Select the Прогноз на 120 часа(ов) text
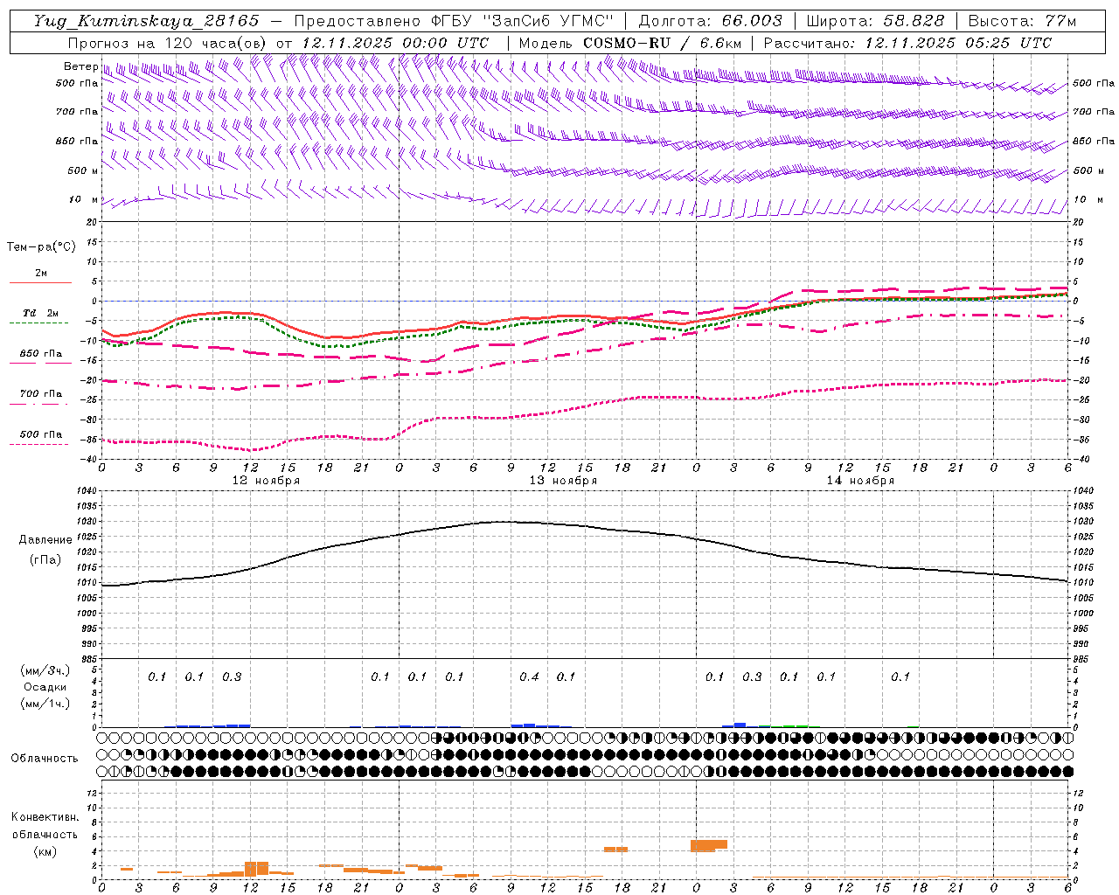1119x895 pixels. pos(169,43)
